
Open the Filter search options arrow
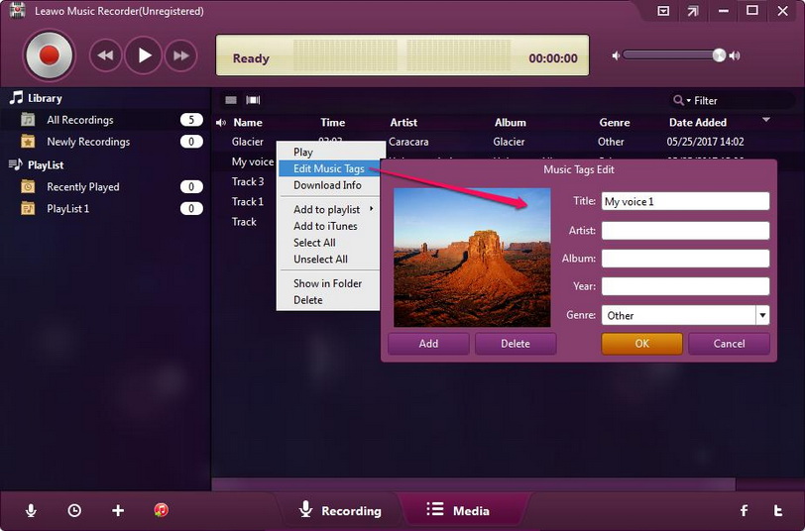[x=688, y=101]
